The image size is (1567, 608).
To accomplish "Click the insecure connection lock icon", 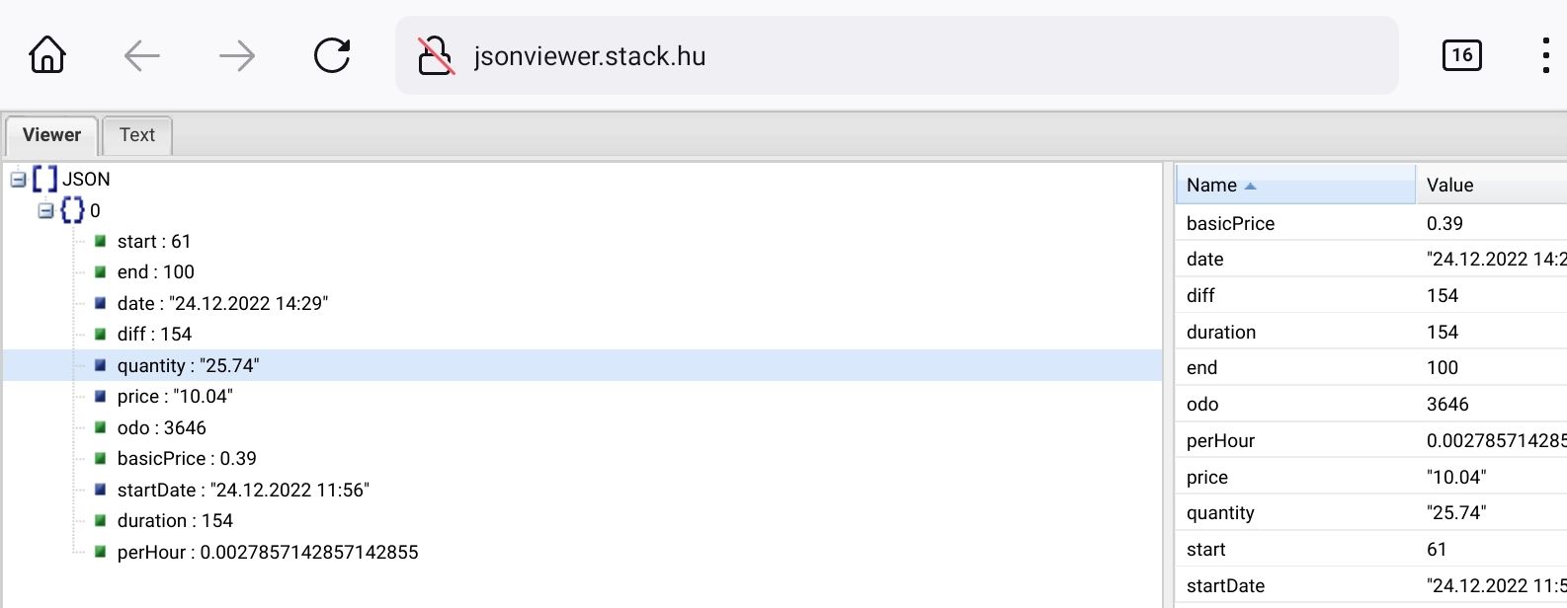I will (x=435, y=56).
